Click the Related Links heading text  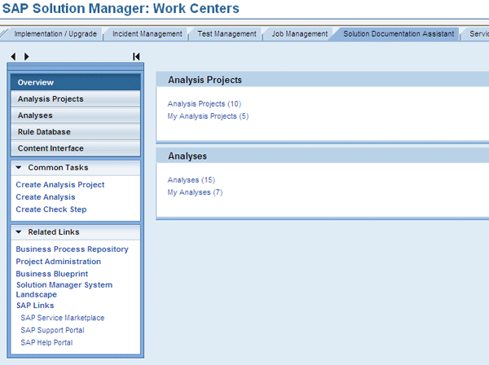pos(54,232)
